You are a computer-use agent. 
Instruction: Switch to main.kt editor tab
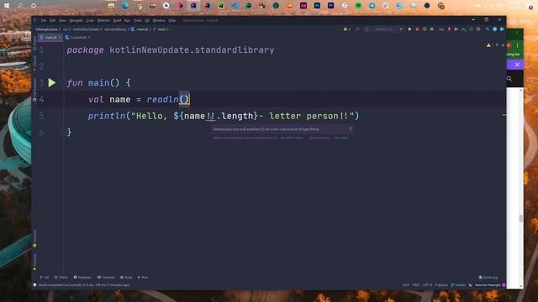50,37
